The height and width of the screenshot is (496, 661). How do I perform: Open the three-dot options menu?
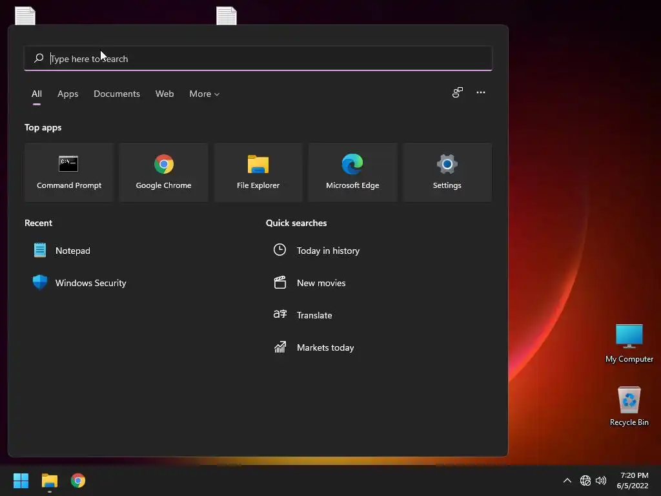click(x=480, y=92)
